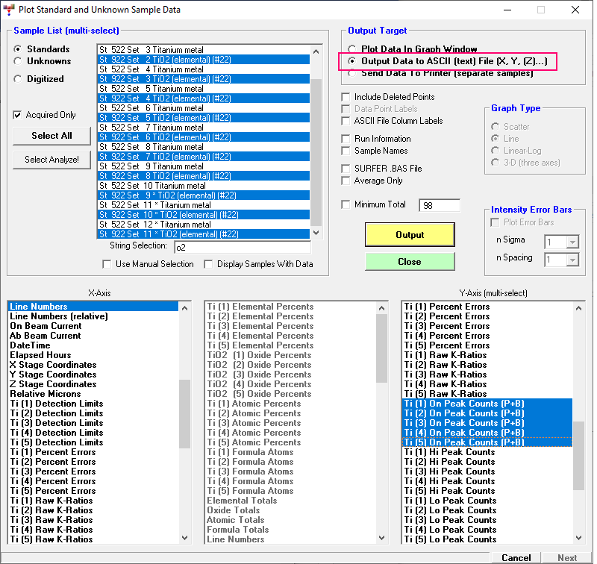The height and width of the screenshot is (564, 597).
Task: Click the X-Axis list scroll up arrow
Action: [185, 307]
